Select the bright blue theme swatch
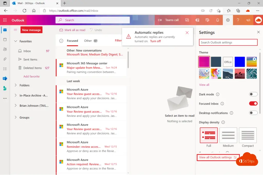This screenshot has width=263, height=175. point(240,62)
